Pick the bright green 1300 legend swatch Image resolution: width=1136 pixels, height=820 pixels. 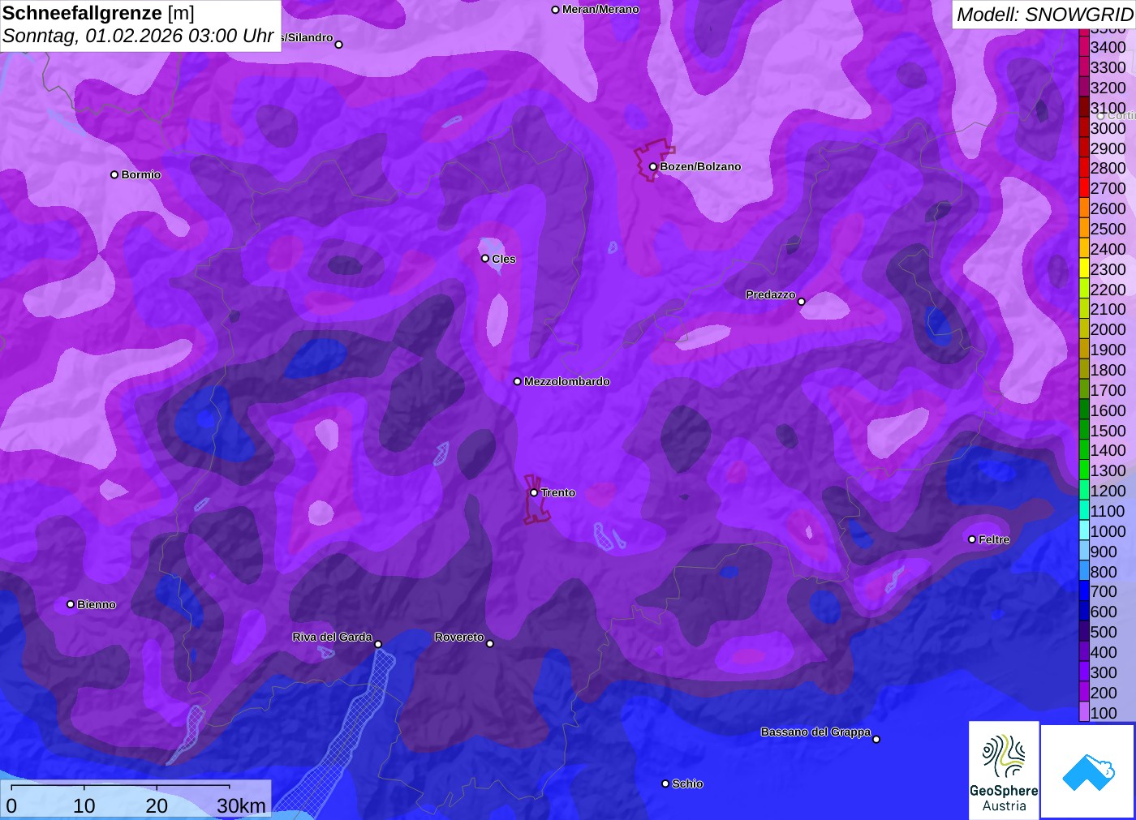click(1084, 470)
